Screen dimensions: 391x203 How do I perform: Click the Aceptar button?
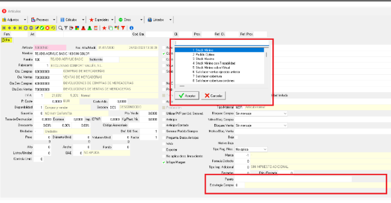(187, 95)
